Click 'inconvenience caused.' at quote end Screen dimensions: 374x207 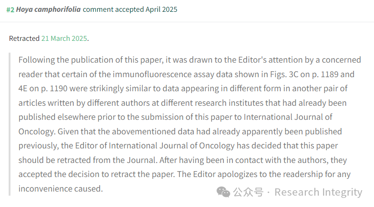(61, 189)
